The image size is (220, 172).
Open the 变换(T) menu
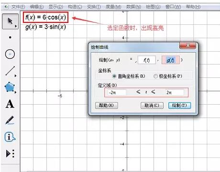94,7
